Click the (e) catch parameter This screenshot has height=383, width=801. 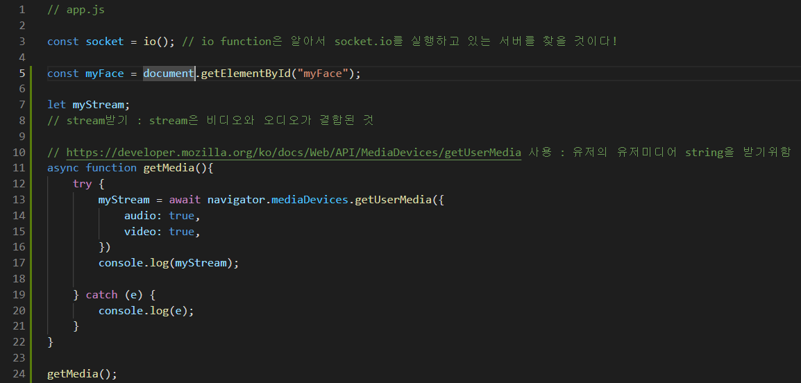pos(133,295)
